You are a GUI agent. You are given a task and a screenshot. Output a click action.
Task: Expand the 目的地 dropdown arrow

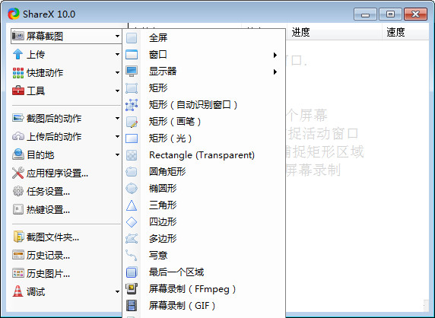pos(117,155)
